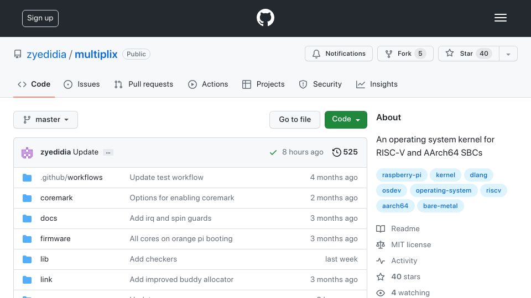Open the Security tab
This screenshot has height=298, width=531.
point(320,84)
